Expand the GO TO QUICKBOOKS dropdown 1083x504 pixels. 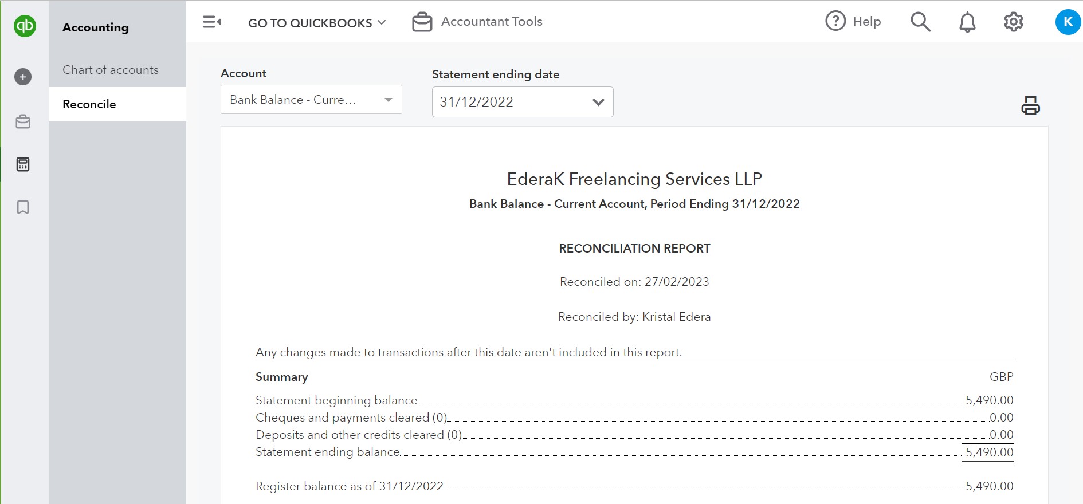(317, 23)
